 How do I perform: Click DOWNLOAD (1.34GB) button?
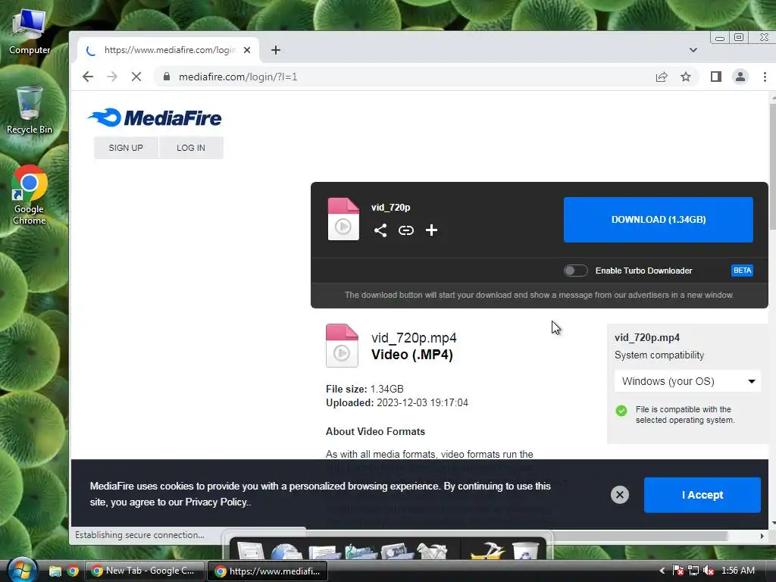659,220
